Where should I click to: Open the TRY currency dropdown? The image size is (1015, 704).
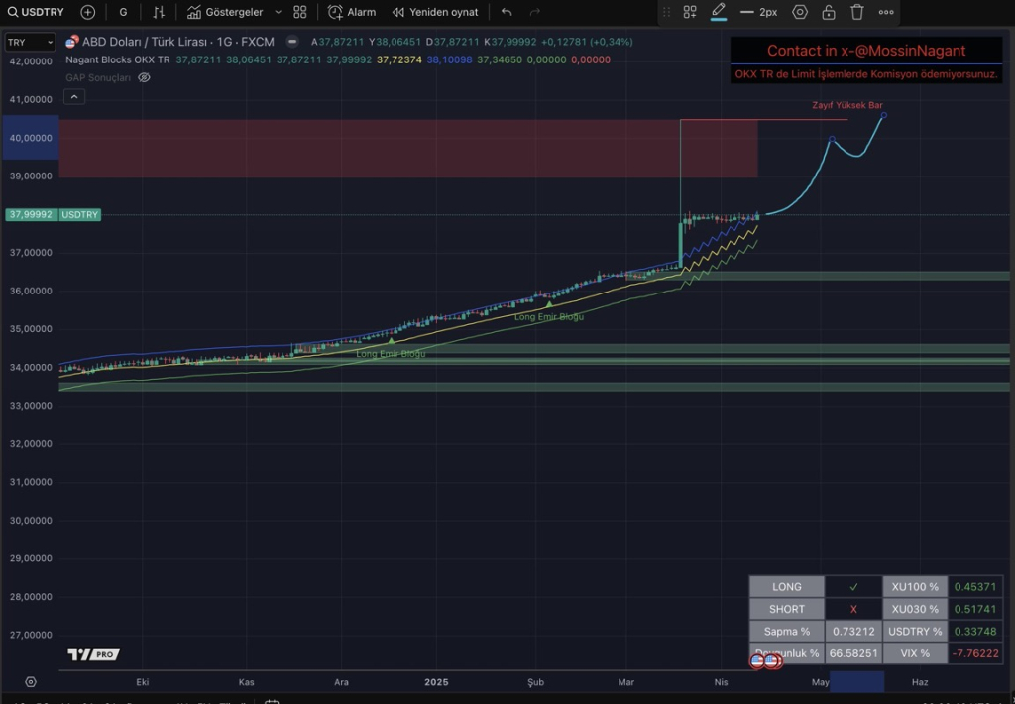tap(30, 42)
